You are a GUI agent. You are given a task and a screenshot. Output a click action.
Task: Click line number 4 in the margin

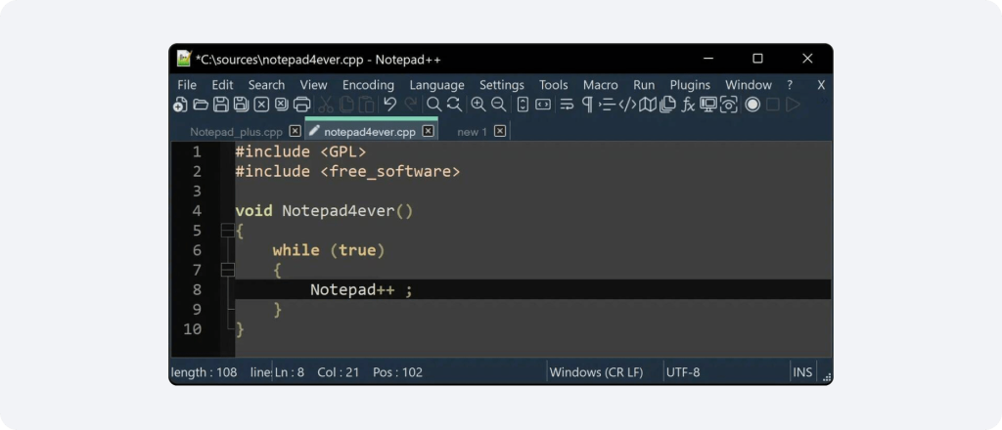[196, 210]
